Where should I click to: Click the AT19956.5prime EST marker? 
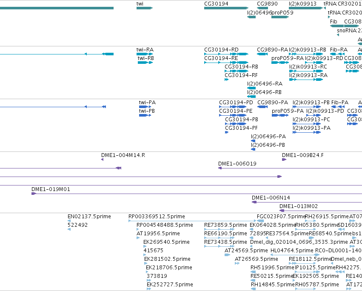[x=138, y=238]
